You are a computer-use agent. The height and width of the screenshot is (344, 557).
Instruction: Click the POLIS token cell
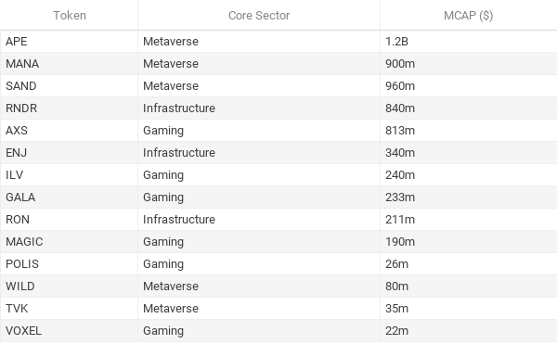click(x=70, y=264)
